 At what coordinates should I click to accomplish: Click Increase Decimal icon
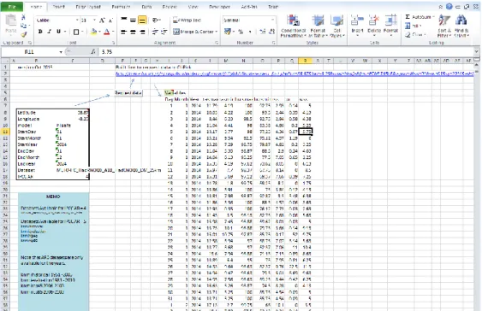click(263, 32)
